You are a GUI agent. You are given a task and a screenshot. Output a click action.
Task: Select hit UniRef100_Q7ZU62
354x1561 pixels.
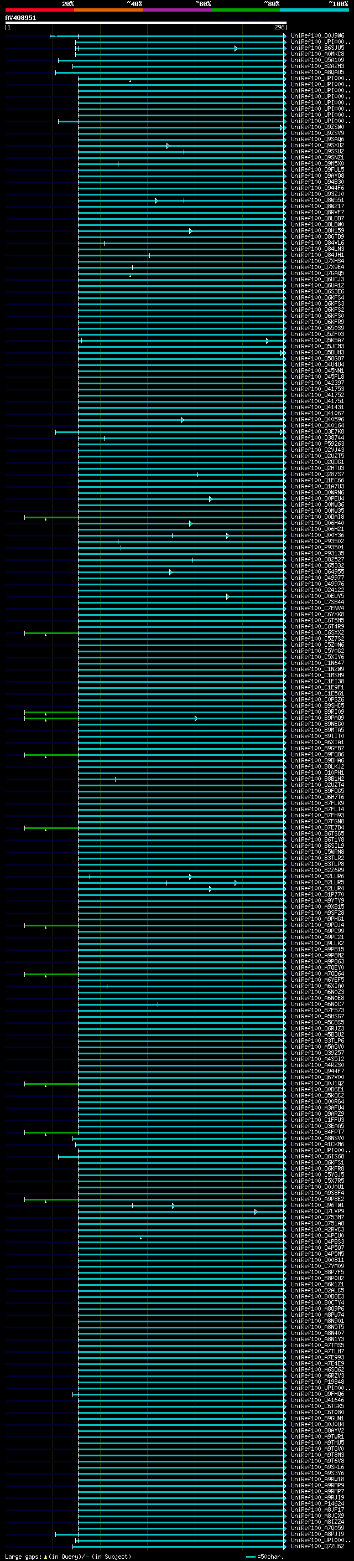point(317,1546)
